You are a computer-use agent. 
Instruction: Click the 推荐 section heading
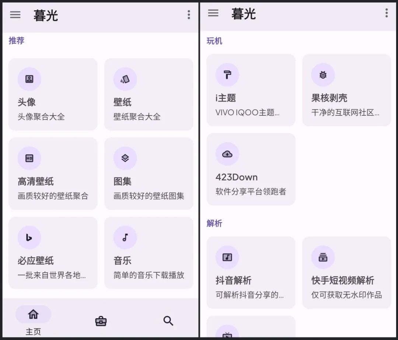tap(17, 41)
